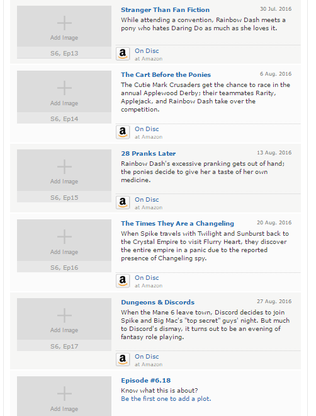This screenshot has height=416, width=316.
Task: Click Amazon icon under The Cart Before the Ponies
Action: tap(123, 132)
